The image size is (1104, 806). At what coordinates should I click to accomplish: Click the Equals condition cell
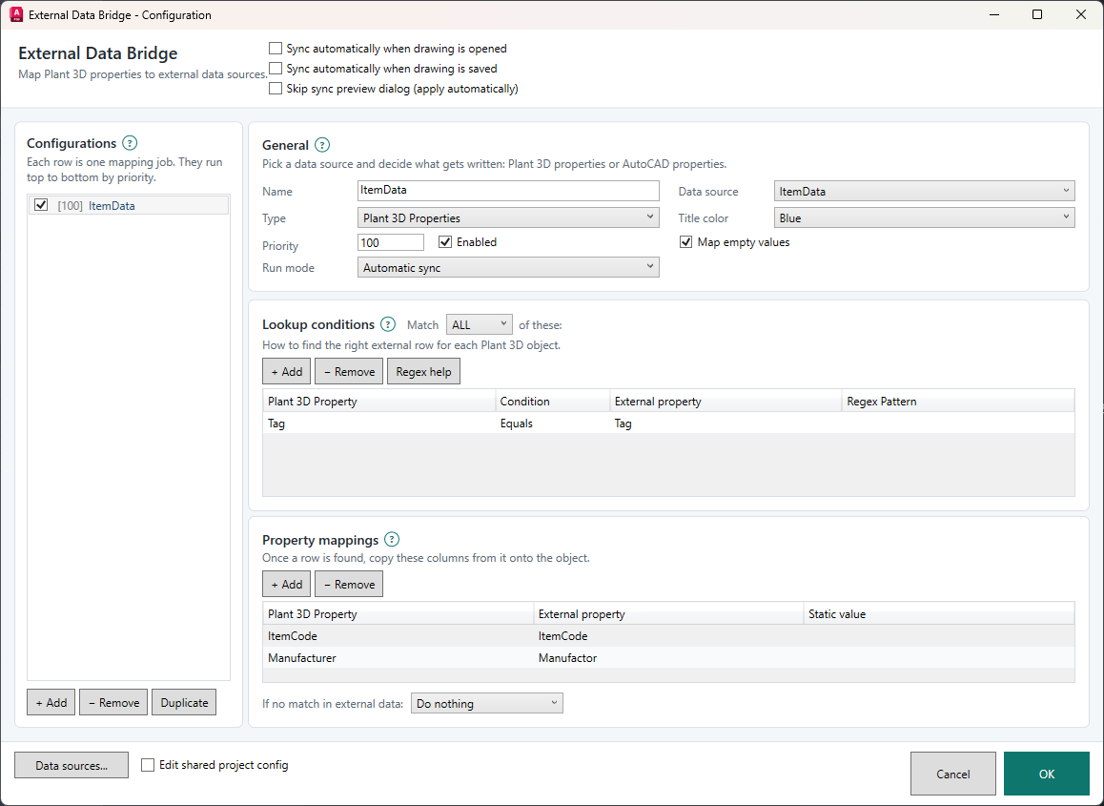tap(553, 424)
